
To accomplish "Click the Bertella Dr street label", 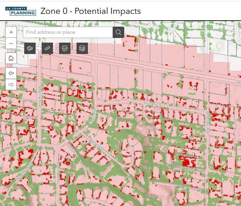I will (98, 143).
